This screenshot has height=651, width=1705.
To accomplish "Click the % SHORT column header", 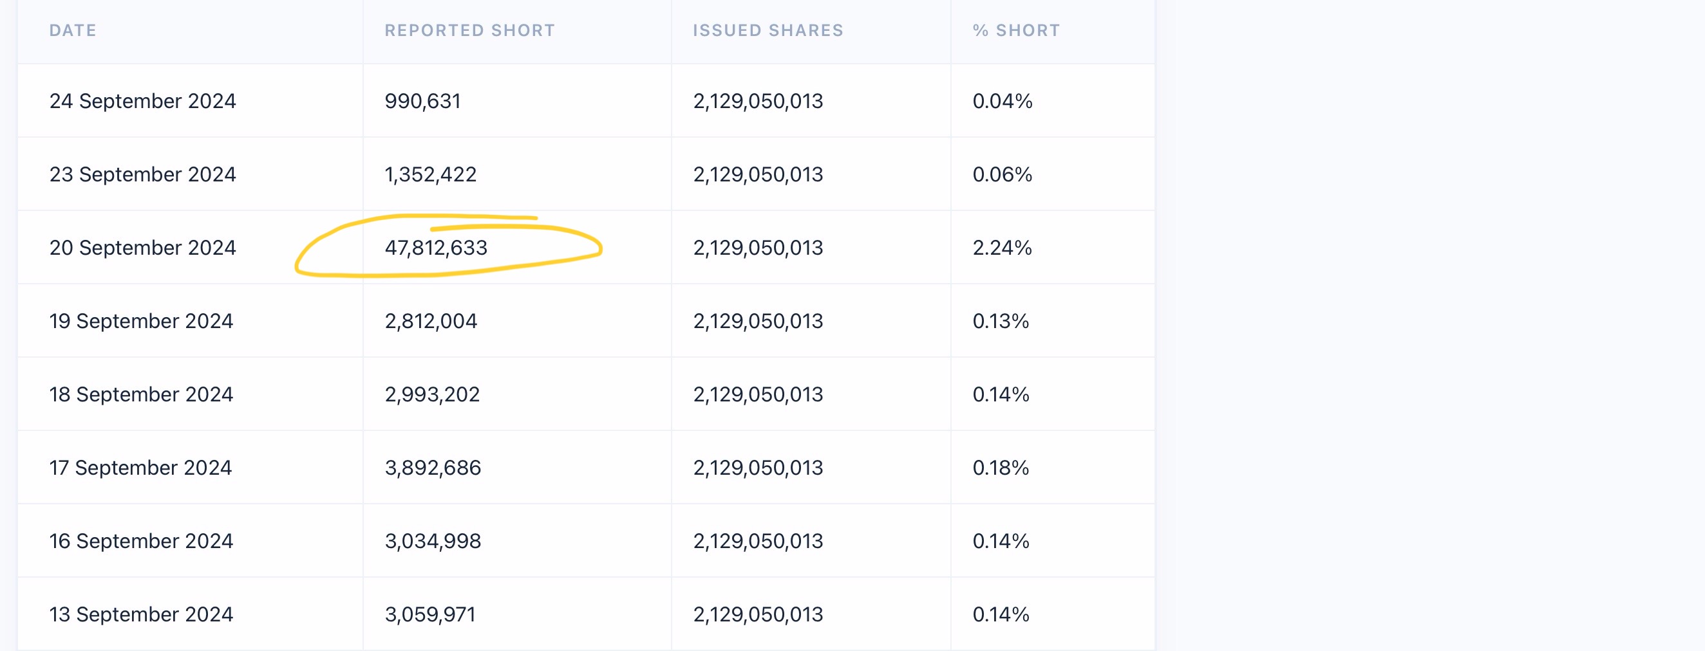I will pyautogui.click(x=1016, y=30).
